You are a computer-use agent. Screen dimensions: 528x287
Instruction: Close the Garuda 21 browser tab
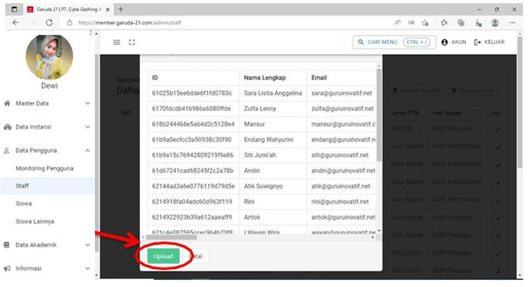pyautogui.click(x=108, y=9)
